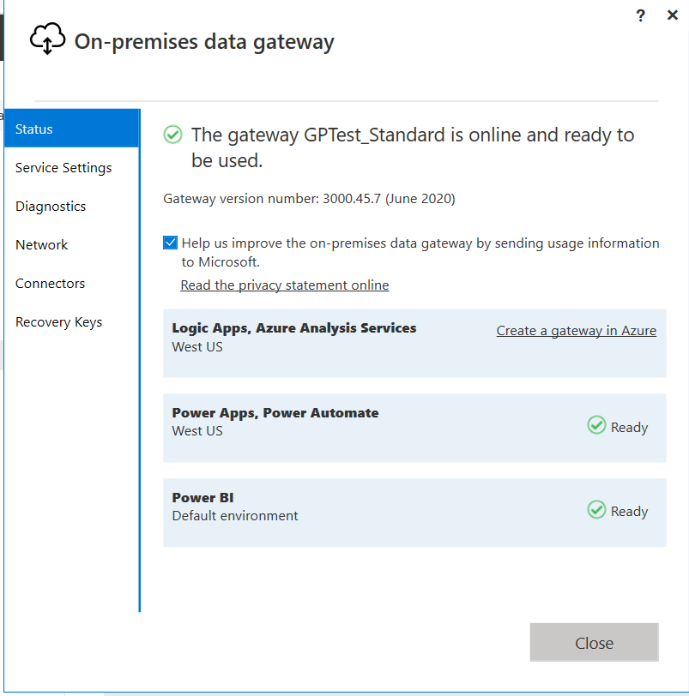Click the Default environment text
This screenshot has height=696, width=689.
click(235, 516)
